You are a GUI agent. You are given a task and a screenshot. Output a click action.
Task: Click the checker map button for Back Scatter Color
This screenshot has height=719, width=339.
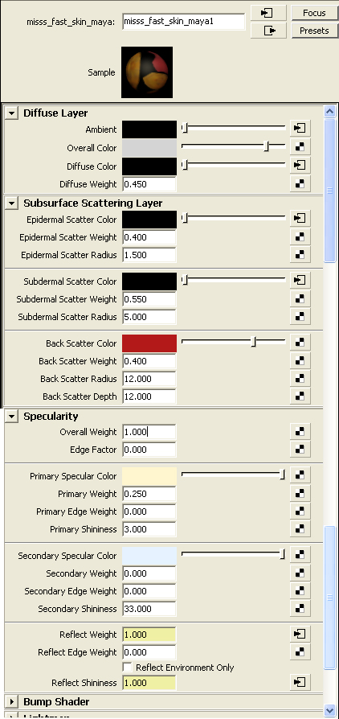(x=300, y=342)
